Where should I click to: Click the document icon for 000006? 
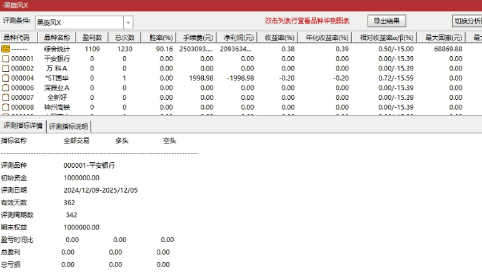(6, 88)
